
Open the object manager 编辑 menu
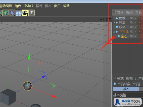(x=129, y=13)
